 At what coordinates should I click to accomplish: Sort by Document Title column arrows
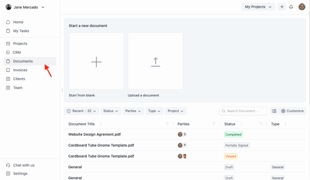point(101,124)
